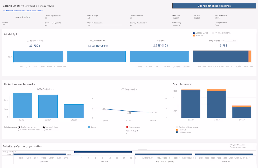Follow the learn more about this dashboard link
Viewport: 258px width, 168px height.
[23, 10]
